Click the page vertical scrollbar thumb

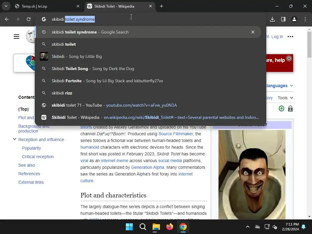coord(309,44)
